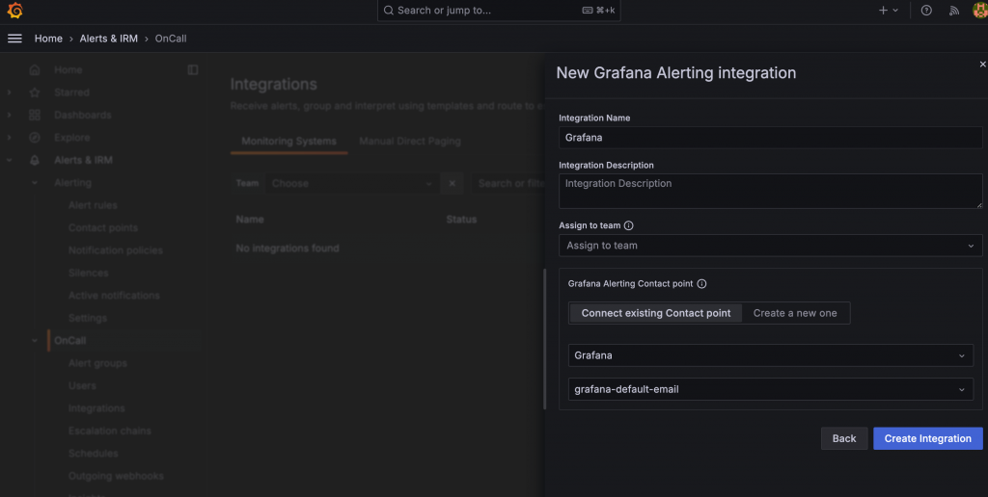The image size is (988, 497).
Task: Click the Back button
Action: pyautogui.click(x=844, y=438)
